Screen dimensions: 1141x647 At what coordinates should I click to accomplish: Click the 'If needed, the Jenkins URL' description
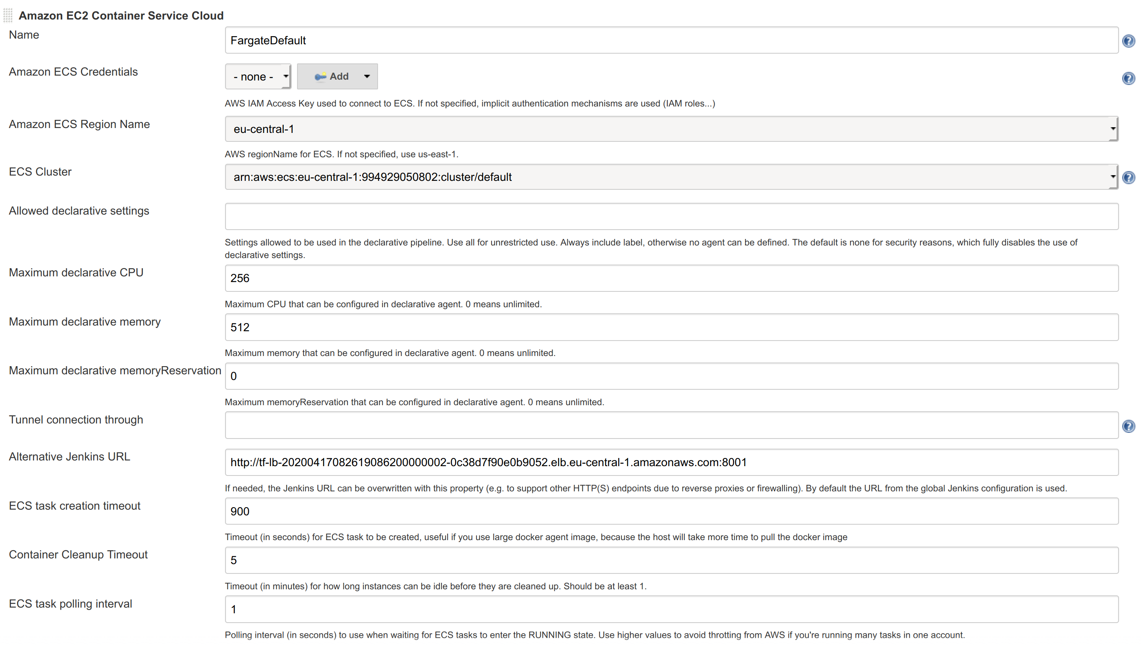[x=646, y=489]
